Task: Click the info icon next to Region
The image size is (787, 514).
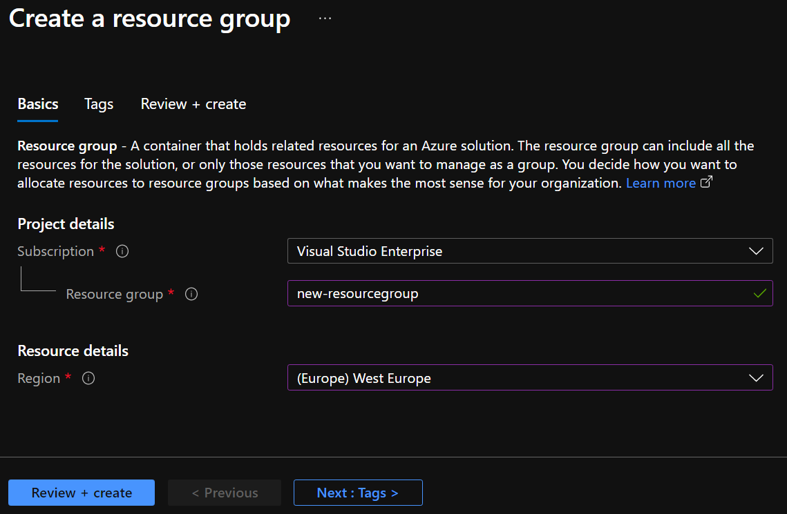Action: coord(88,378)
